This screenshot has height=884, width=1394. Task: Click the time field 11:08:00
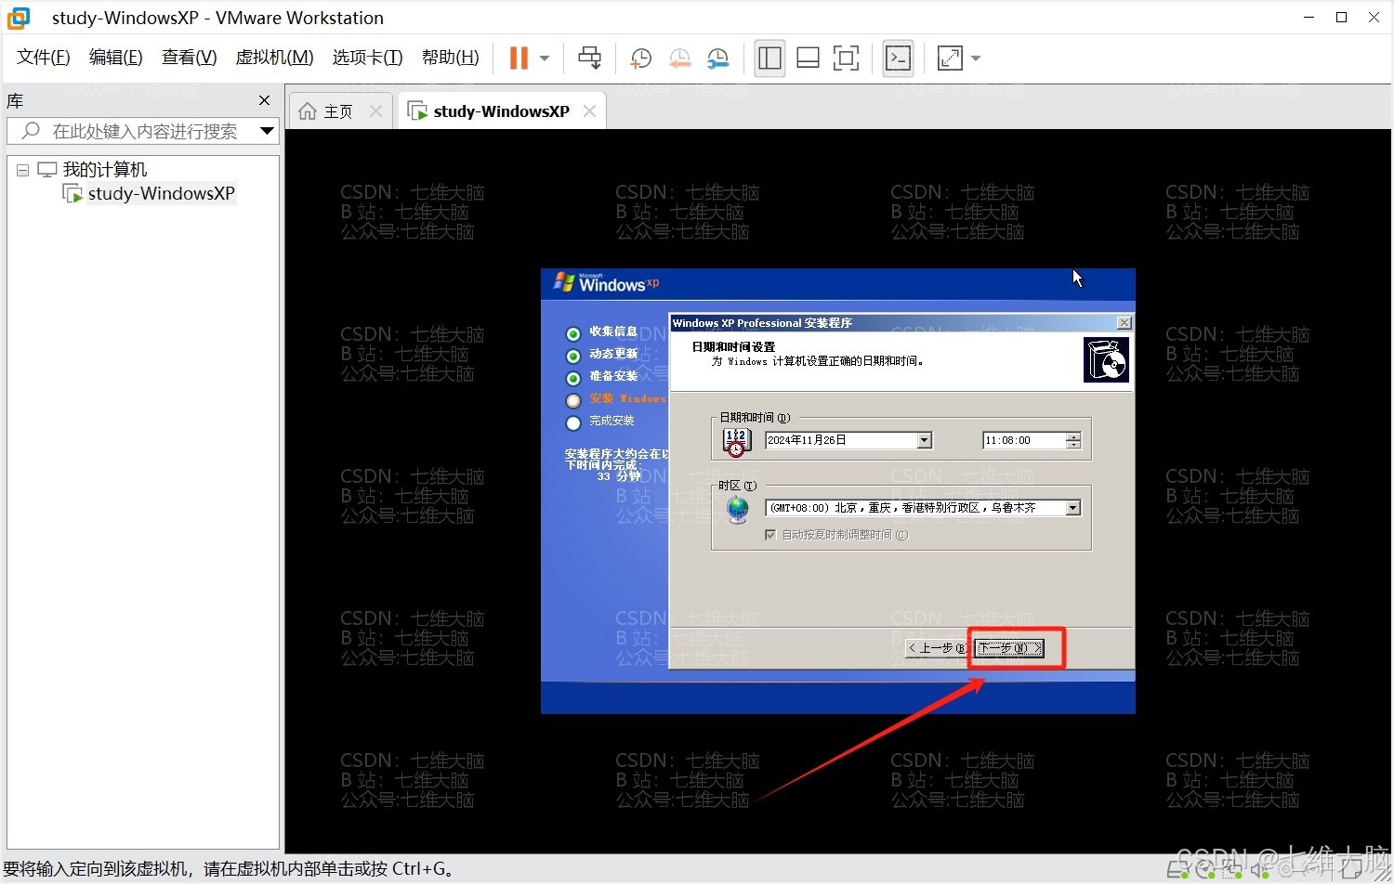[1024, 440]
